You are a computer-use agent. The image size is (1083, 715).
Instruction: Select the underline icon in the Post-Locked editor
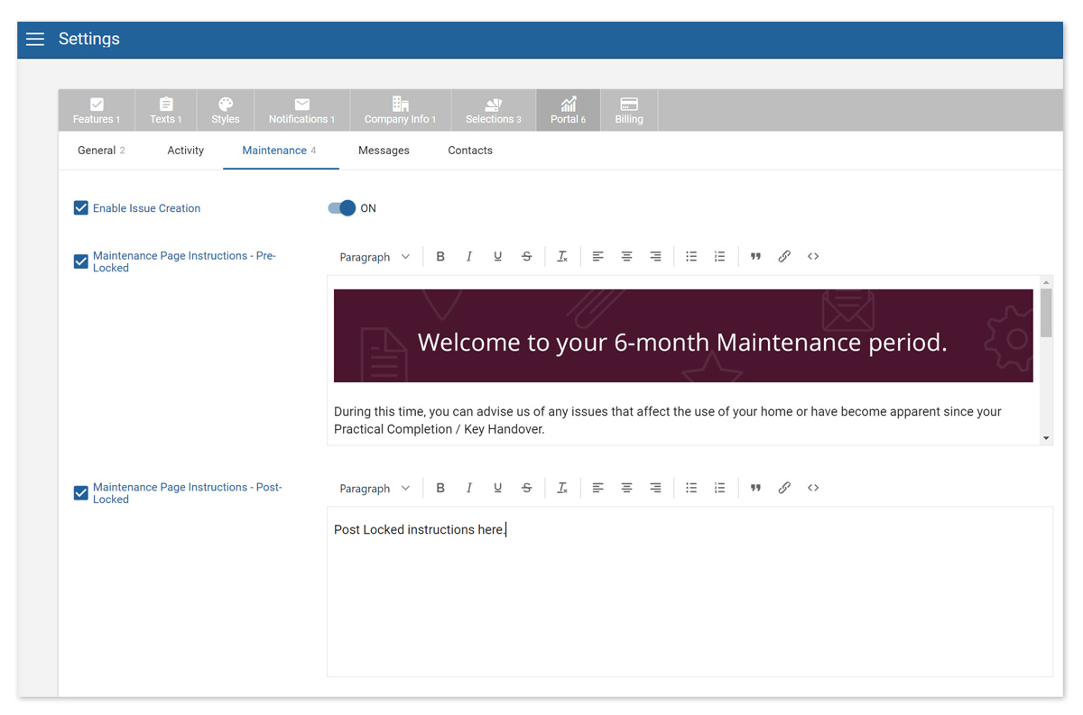tap(497, 488)
